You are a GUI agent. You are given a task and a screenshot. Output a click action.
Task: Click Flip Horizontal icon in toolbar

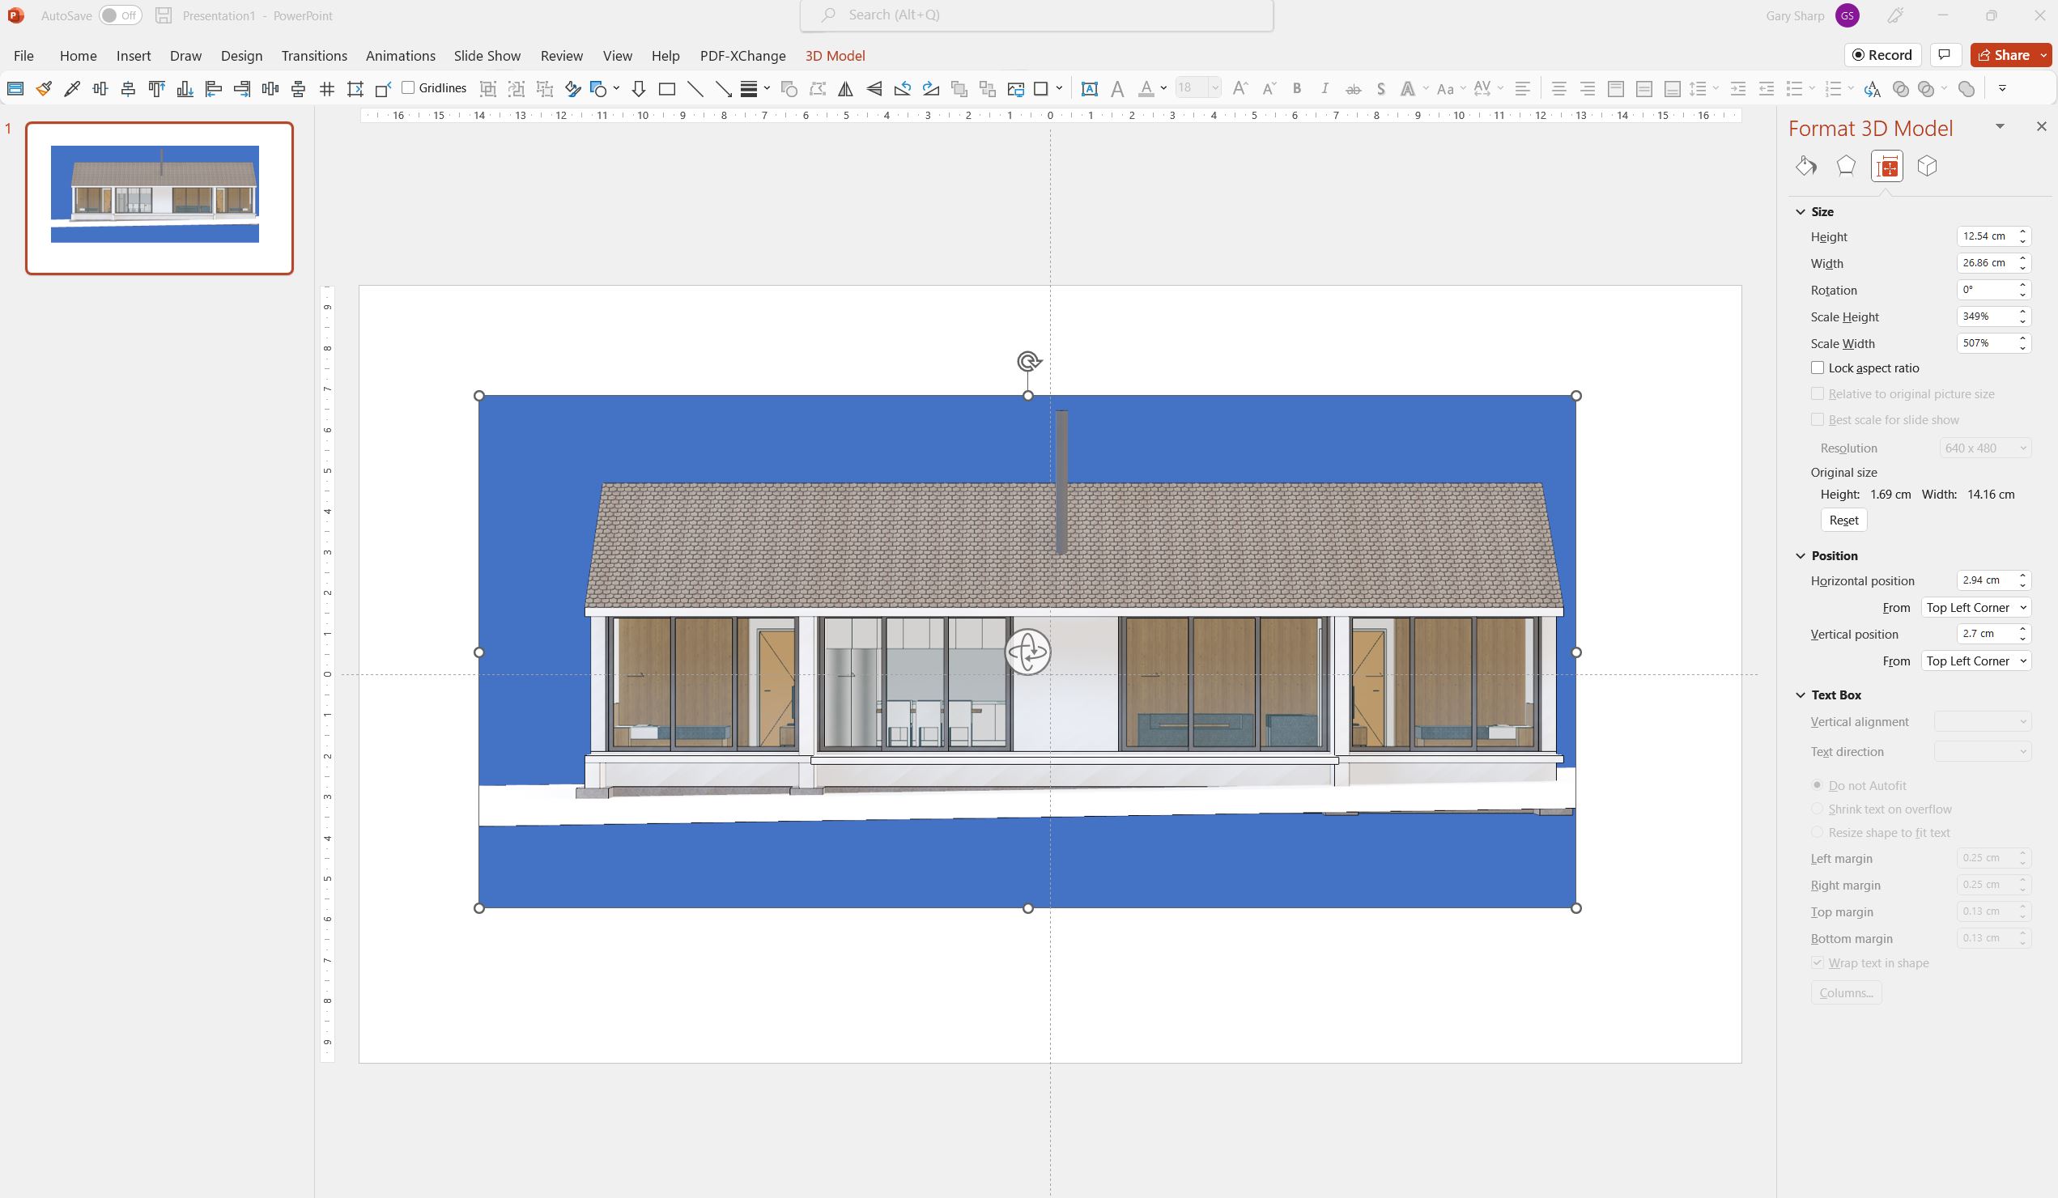(x=846, y=88)
